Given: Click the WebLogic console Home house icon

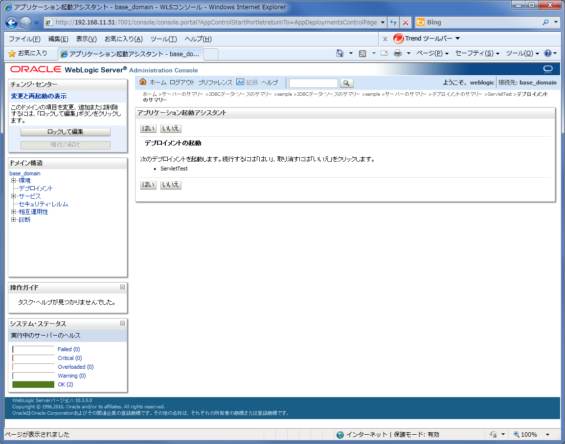Looking at the screenshot, I should (x=143, y=82).
